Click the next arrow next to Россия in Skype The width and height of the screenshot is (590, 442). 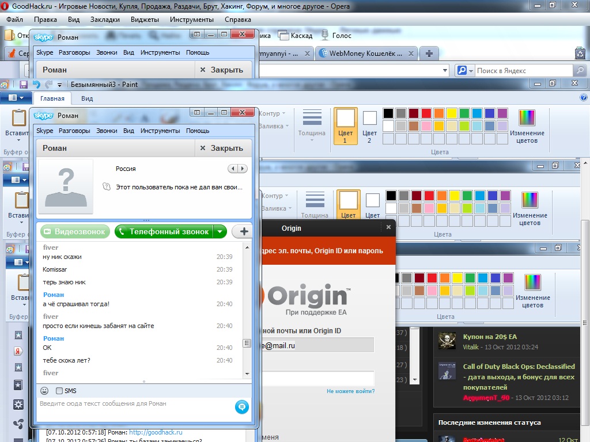click(x=243, y=169)
